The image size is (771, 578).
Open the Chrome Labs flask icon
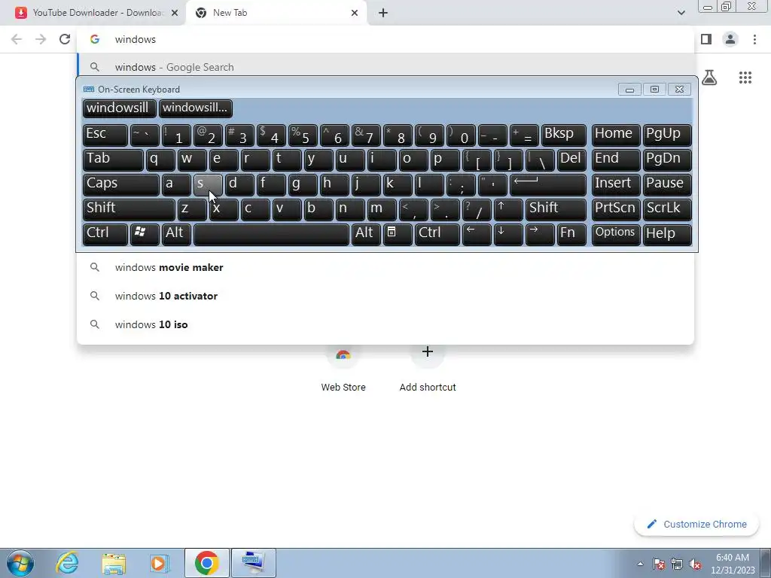coord(709,78)
